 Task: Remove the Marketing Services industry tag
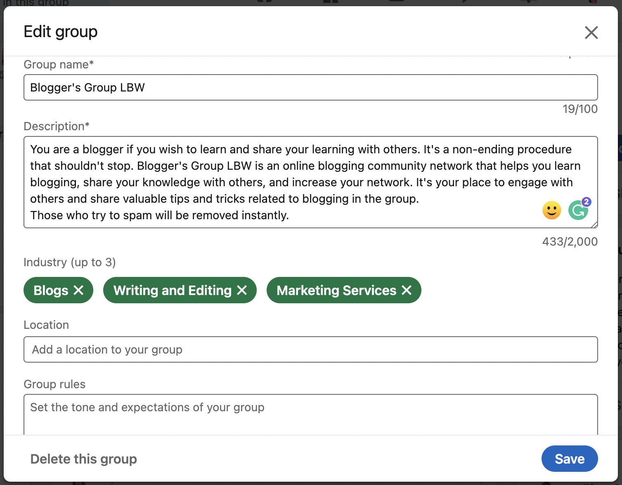coord(406,290)
